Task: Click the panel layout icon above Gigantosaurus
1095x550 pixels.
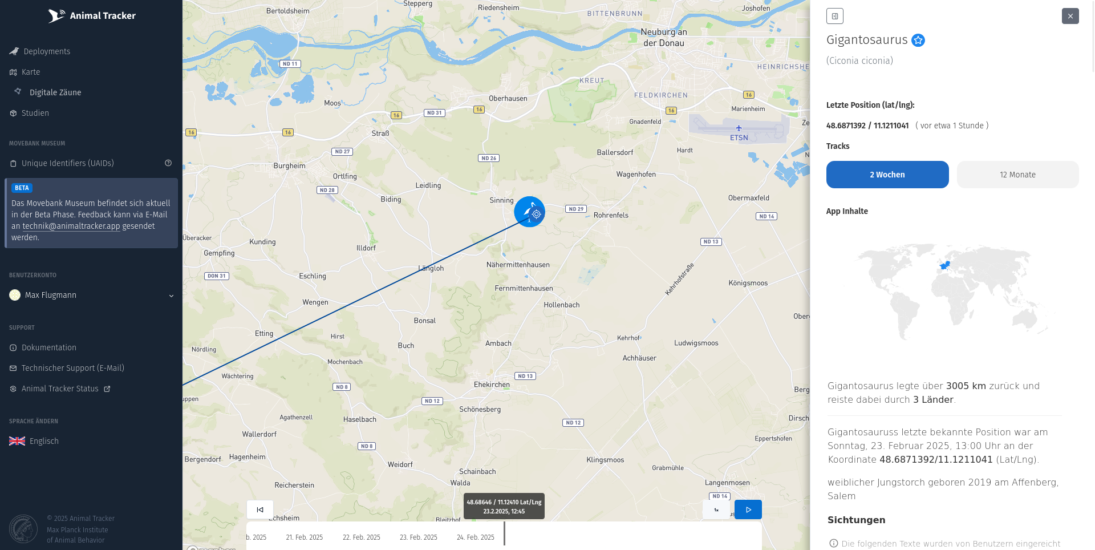Action: pos(834,16)
